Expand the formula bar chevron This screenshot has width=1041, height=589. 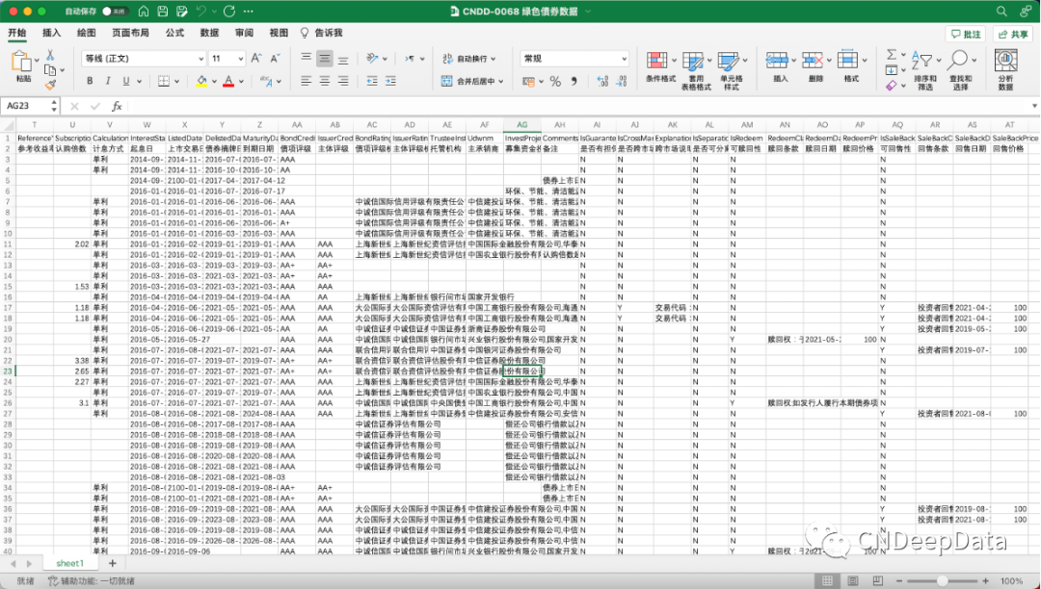(x=1034, y=106)
